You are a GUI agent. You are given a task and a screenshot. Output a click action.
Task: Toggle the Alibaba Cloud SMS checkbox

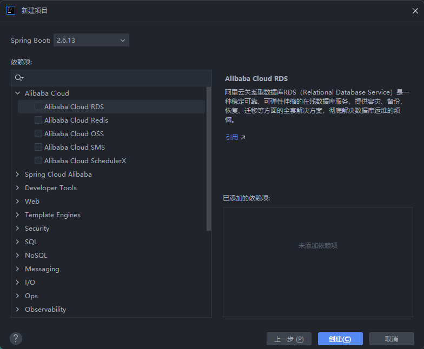[38, 147]
